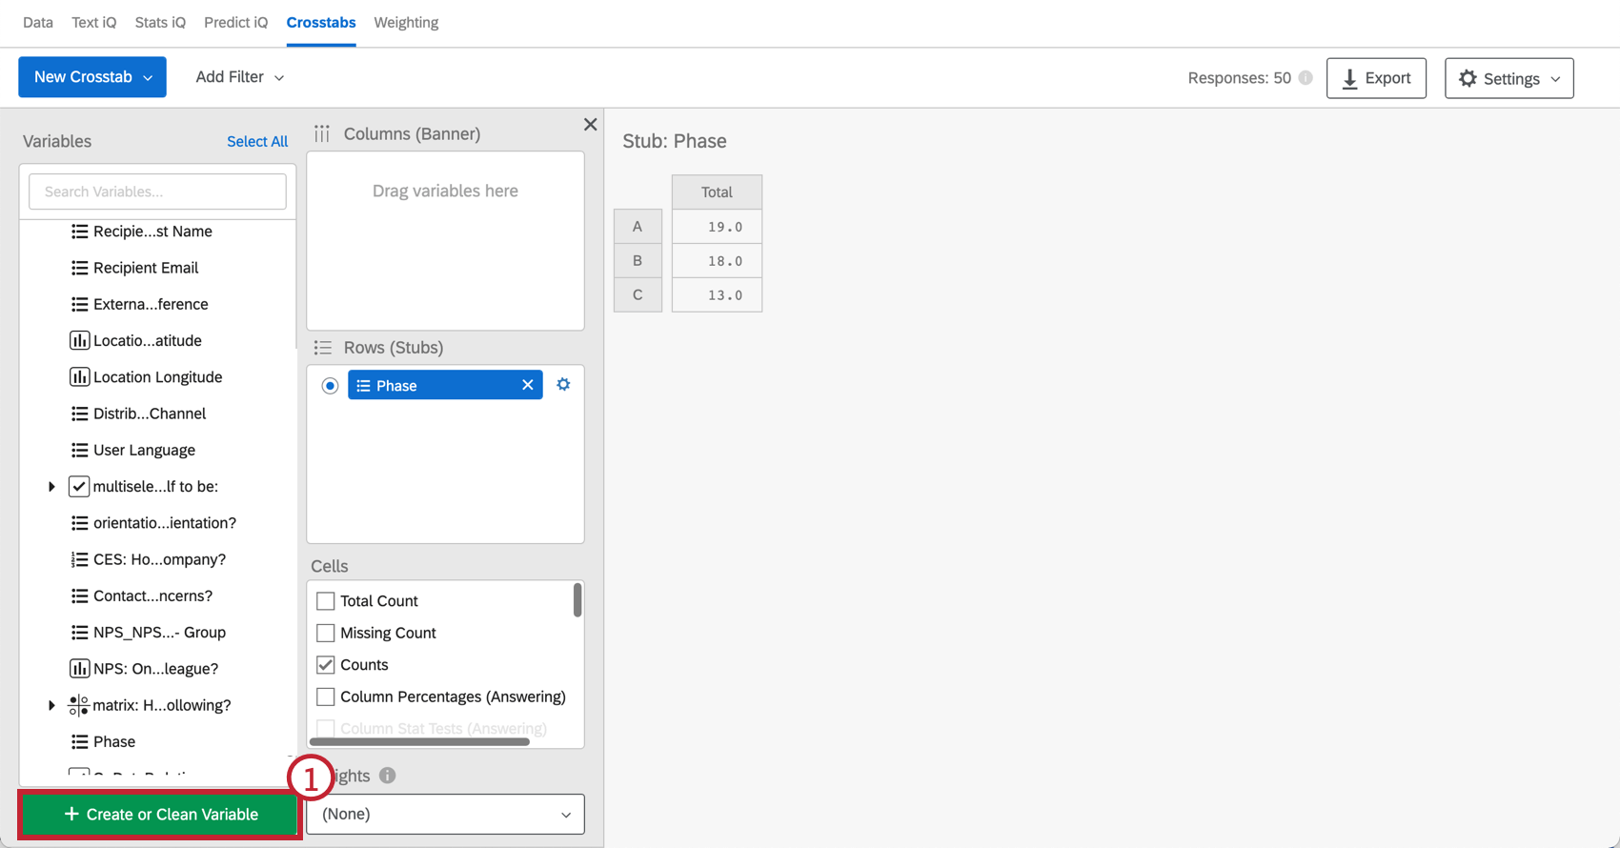
Task: Click the NPS numeric variable icon
Action: 79,669
